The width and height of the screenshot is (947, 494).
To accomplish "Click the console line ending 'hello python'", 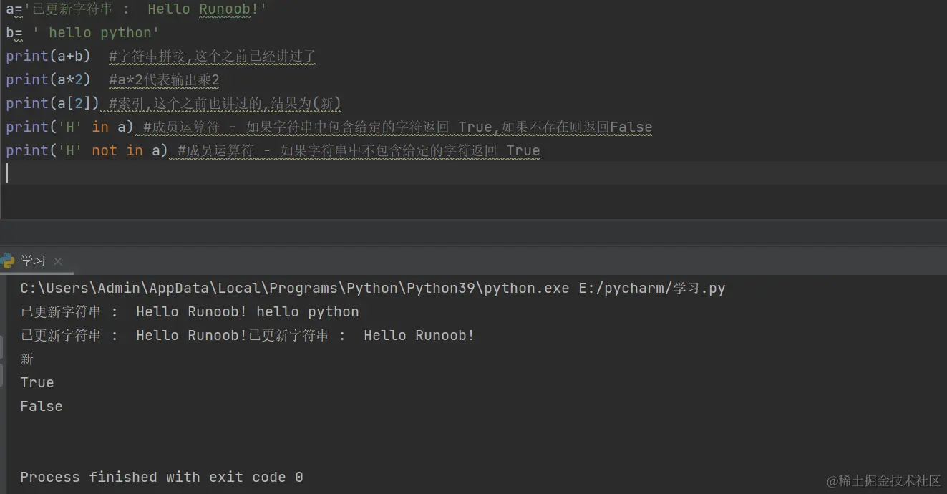I will tap(190, 312).
